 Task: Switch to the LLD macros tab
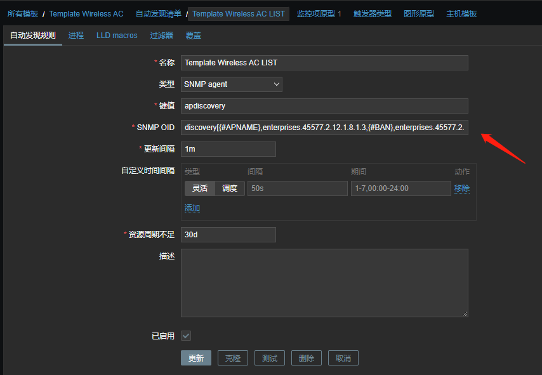pos(117,36)
